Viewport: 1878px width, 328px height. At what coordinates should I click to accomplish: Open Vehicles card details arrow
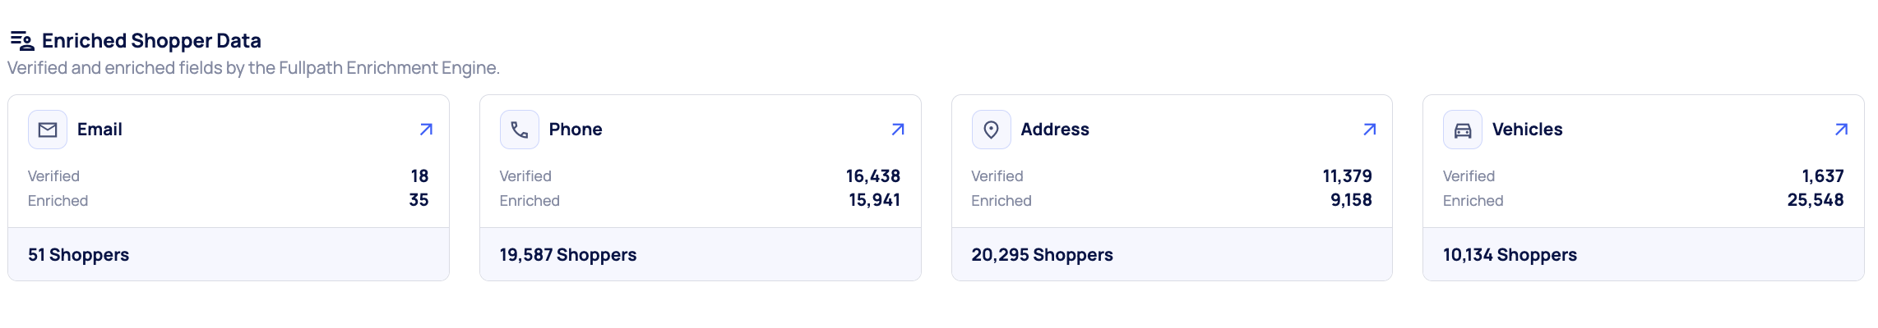tap(1841, 130)
